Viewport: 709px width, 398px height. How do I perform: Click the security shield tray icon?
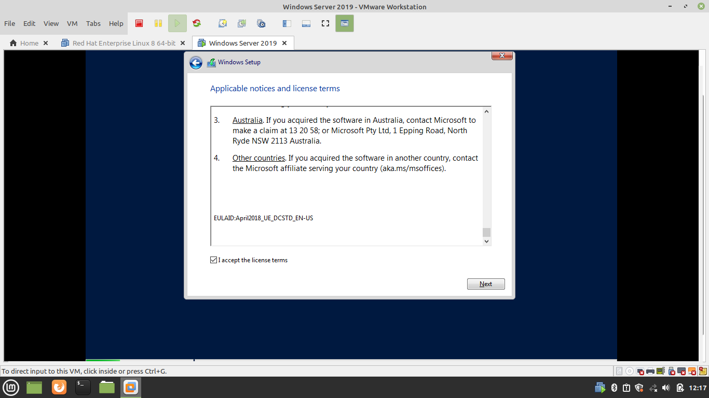click(x=639, y=388)
